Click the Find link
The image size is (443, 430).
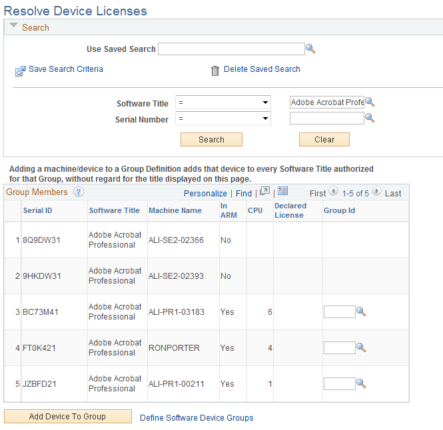[244, 194]
